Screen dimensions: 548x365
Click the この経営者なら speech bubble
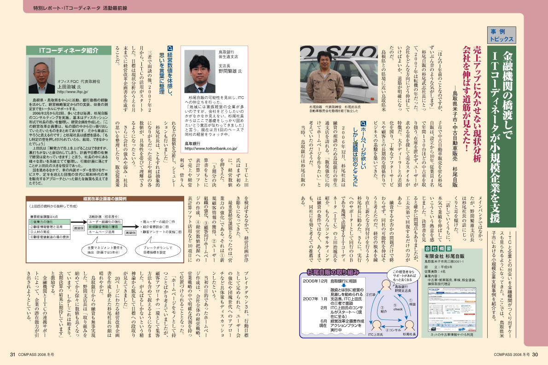pos(404,276)
